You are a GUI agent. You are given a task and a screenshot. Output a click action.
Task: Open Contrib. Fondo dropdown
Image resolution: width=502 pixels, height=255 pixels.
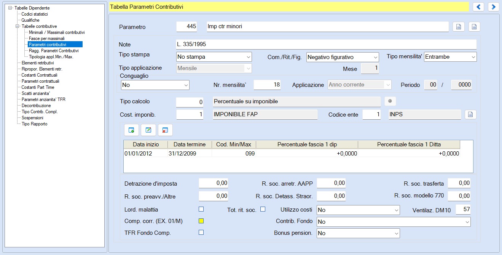pos(394,222)
